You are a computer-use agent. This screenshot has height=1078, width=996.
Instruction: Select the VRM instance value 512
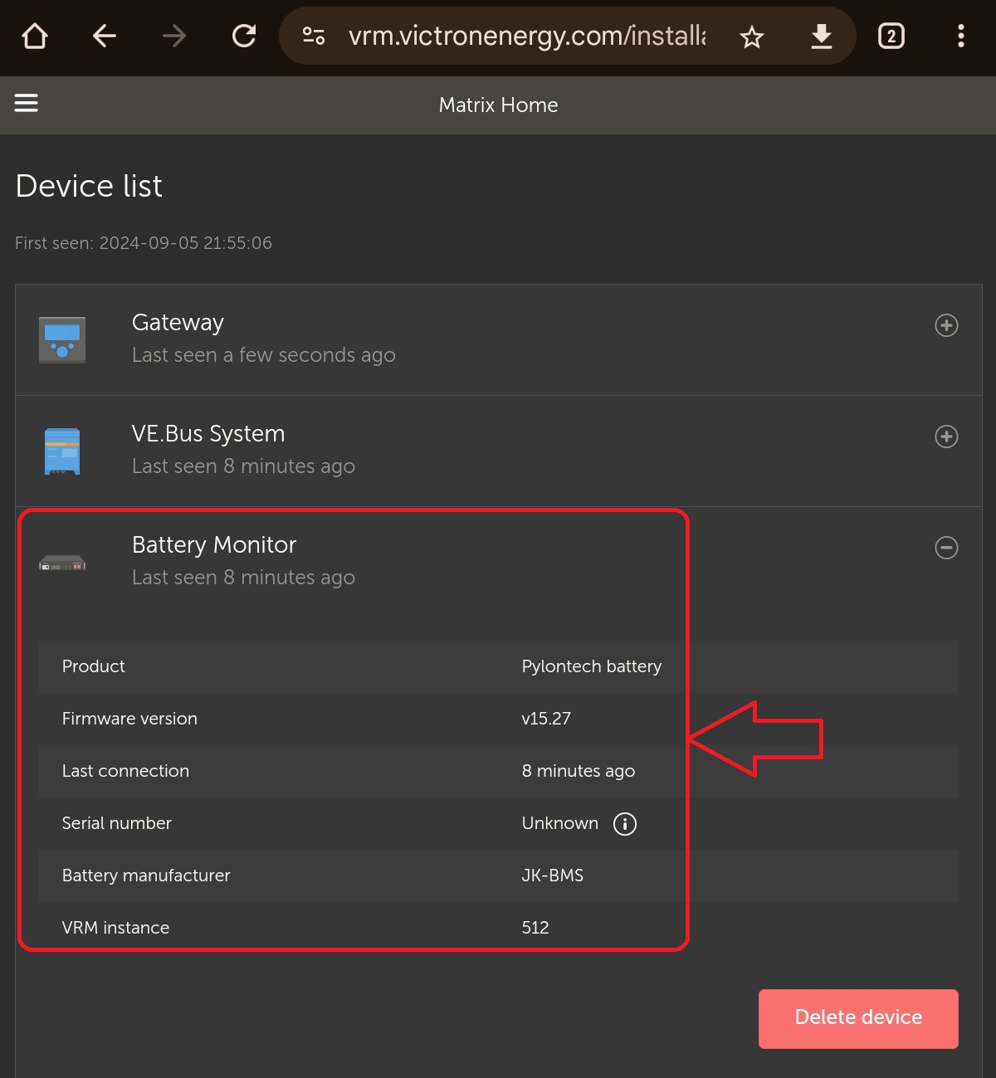(x=535, y=928)
